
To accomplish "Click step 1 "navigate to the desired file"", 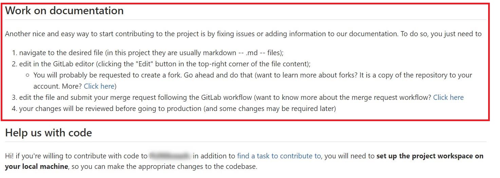I will [61, 53].
